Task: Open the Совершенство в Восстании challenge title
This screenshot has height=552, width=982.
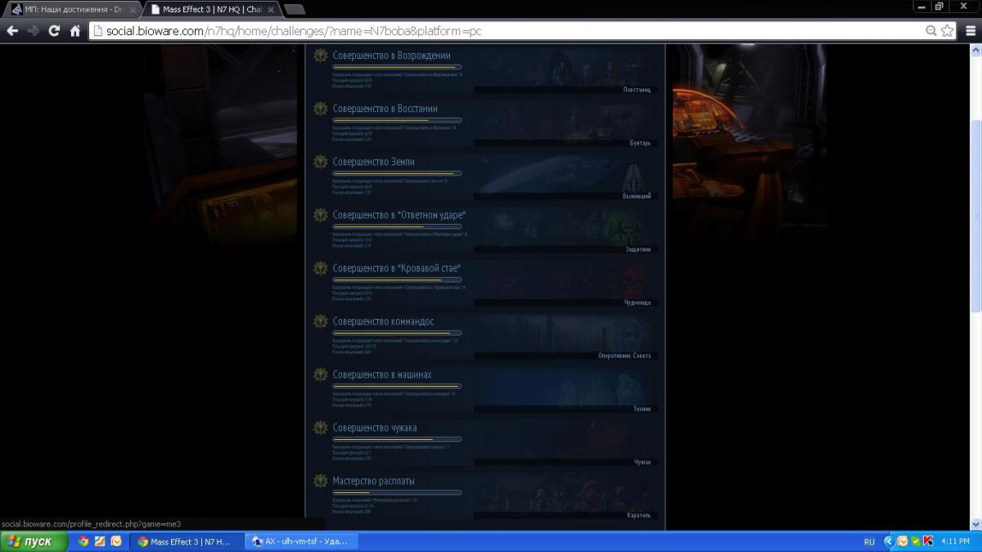Action: point(385,109)
